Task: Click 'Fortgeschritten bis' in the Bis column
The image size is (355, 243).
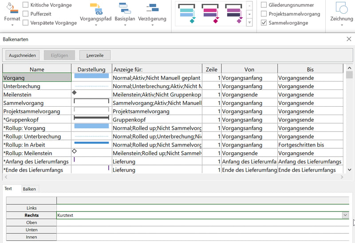Action: click(301, 145)
